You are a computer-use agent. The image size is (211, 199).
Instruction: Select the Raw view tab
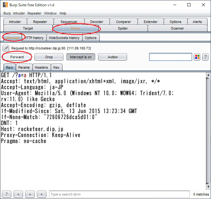(x=9, y=67)
